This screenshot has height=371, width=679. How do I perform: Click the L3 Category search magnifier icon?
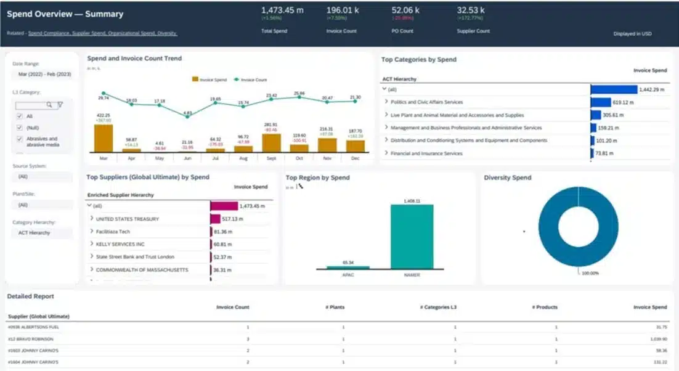(x=49, y=105)
